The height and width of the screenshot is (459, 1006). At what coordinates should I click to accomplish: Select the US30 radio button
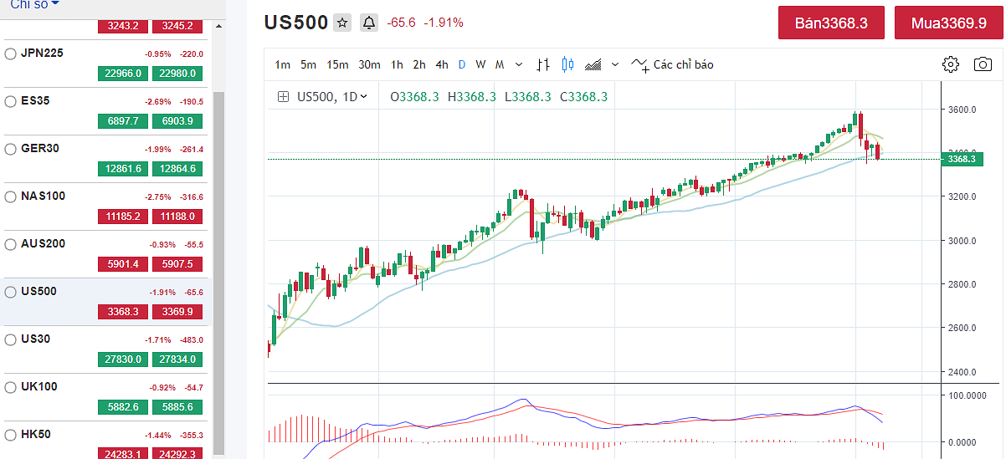tap(11, 339)
